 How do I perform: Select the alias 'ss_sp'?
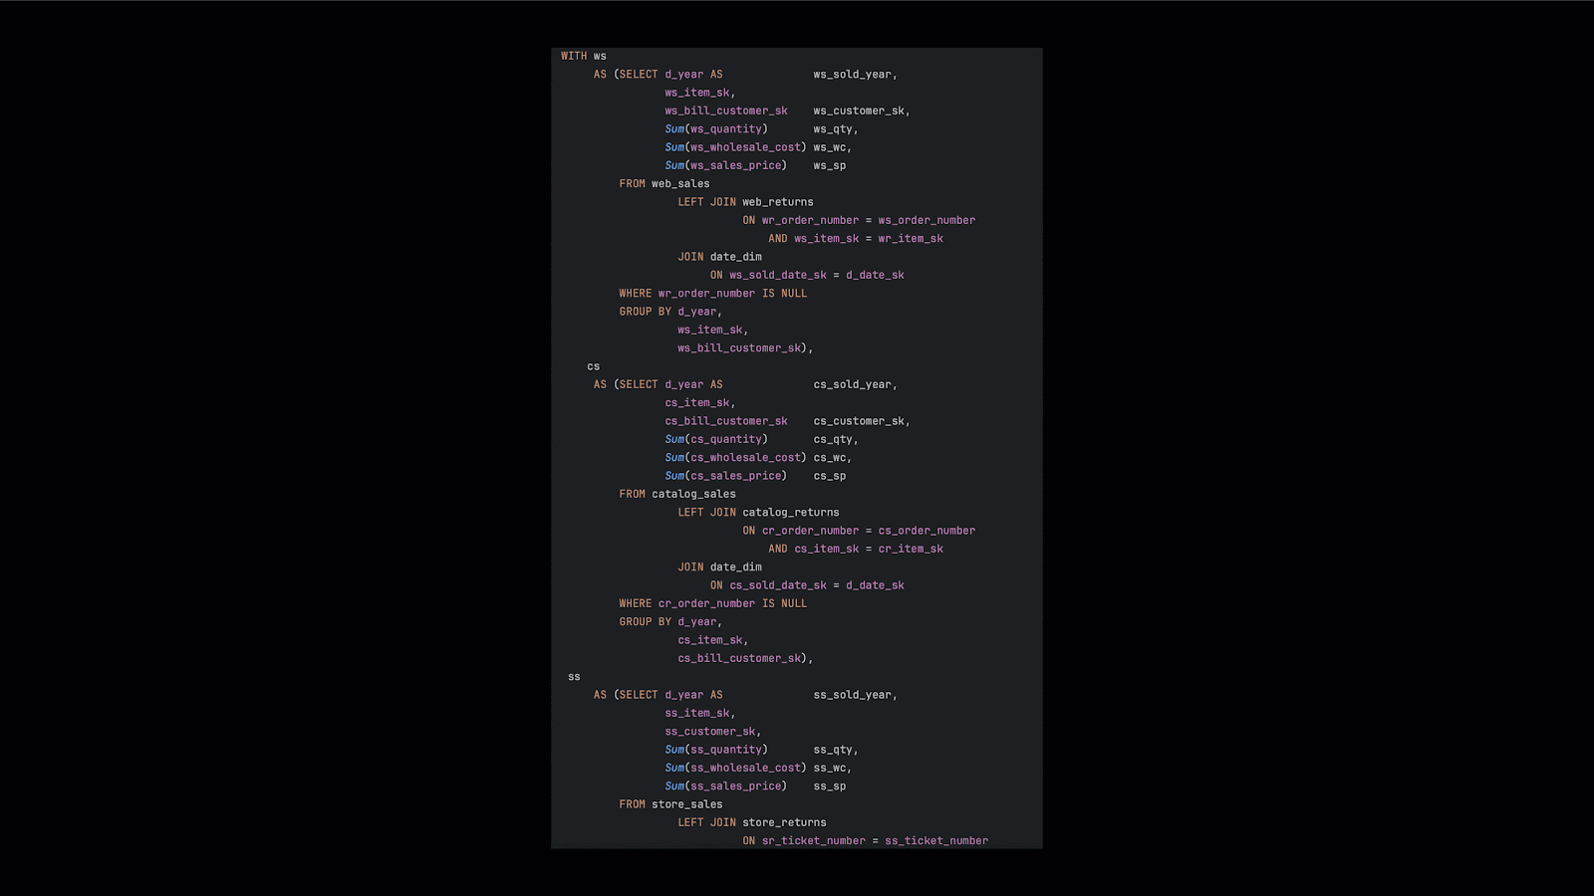(829, 786)
